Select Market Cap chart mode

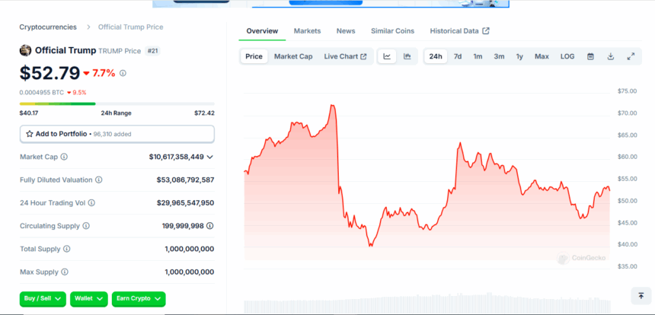[x=293, y=56]
